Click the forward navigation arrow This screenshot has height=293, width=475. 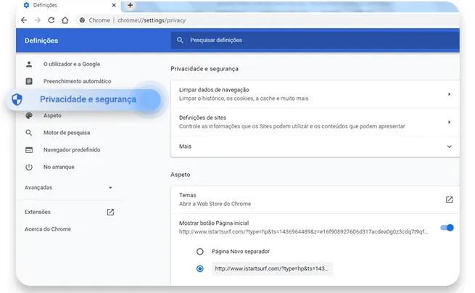click(38, 20)
